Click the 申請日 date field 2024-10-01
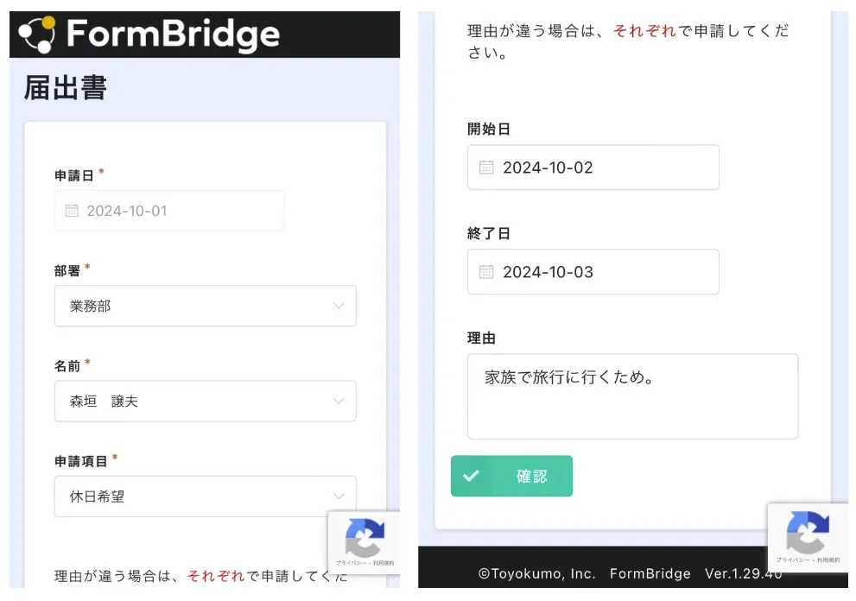Screen dimensions: 856x601 pyautogui.click(x=169, y=211)
